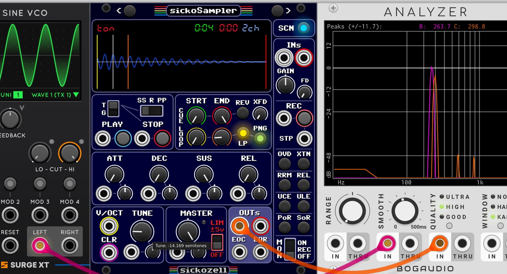This screenshot has width=507, height=274.
Task: Adjust the Analyzer SMOOTH knob
Action: (x=405, y=211)
